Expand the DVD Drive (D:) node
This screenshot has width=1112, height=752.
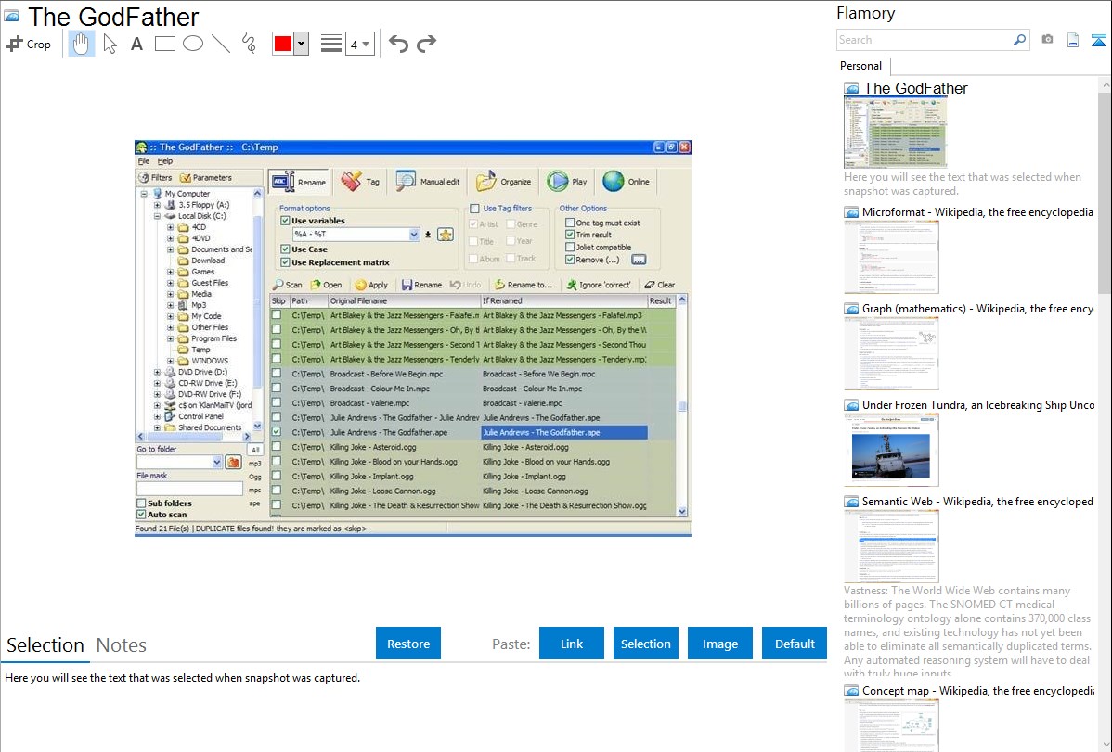click(158, 372)
